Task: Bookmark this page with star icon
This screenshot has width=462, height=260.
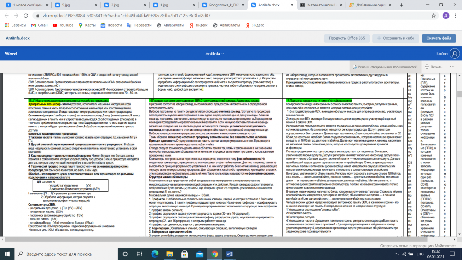Action: (x=433, y=16)
